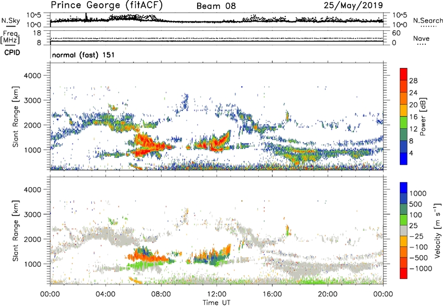Click the 'N.Search' legend label
The image size is (443, 306).
427,20
